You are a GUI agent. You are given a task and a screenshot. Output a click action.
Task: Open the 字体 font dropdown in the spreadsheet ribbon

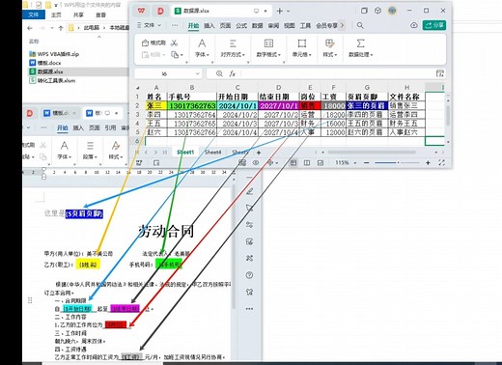tap(202, 48)
